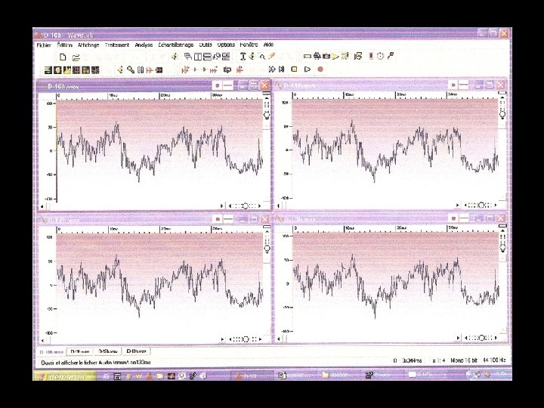544x408 pixels.
Task: Tile windows horizontally with the stacked-rows icon
Action: tap(207, 56)
